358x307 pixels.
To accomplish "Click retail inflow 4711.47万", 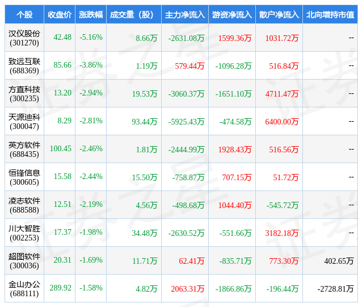I will point(282,94).
